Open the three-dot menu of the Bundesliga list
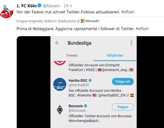The width and height of the screenshot is (164, 128). [x=131, y=43]
